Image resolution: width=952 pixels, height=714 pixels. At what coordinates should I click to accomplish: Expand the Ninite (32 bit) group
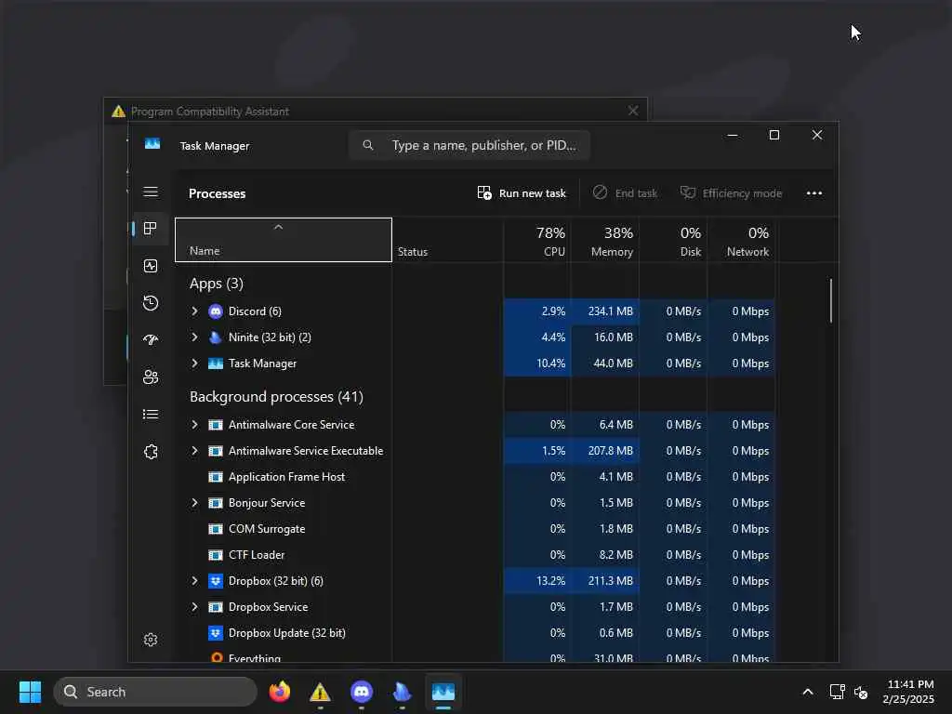[194, 337]
